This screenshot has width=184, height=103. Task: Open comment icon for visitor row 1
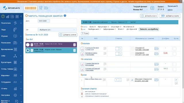point(105,48)
